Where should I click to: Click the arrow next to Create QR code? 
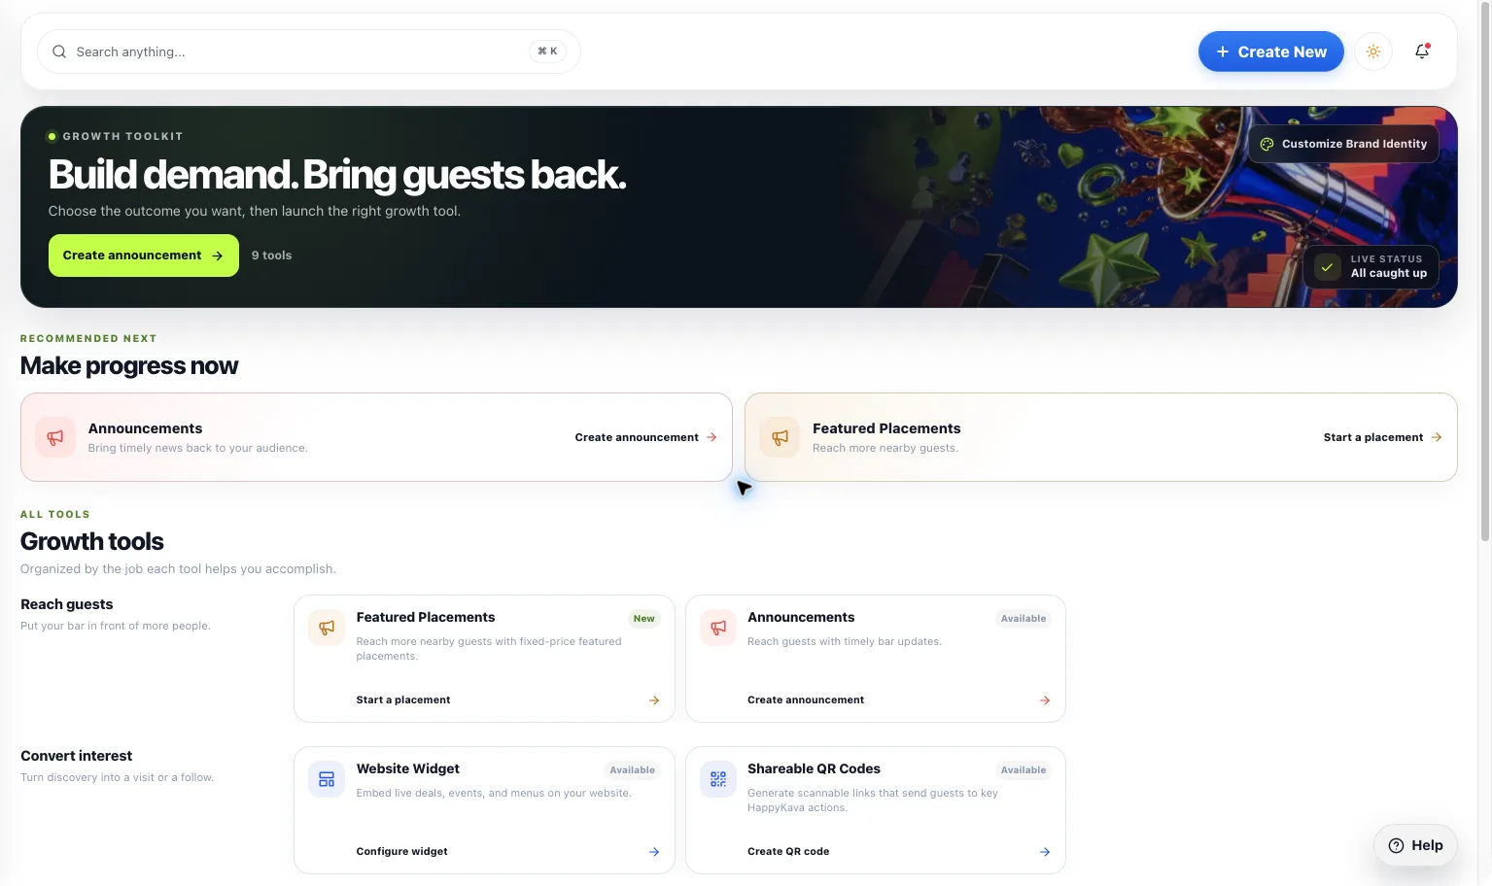[1045, 851]
